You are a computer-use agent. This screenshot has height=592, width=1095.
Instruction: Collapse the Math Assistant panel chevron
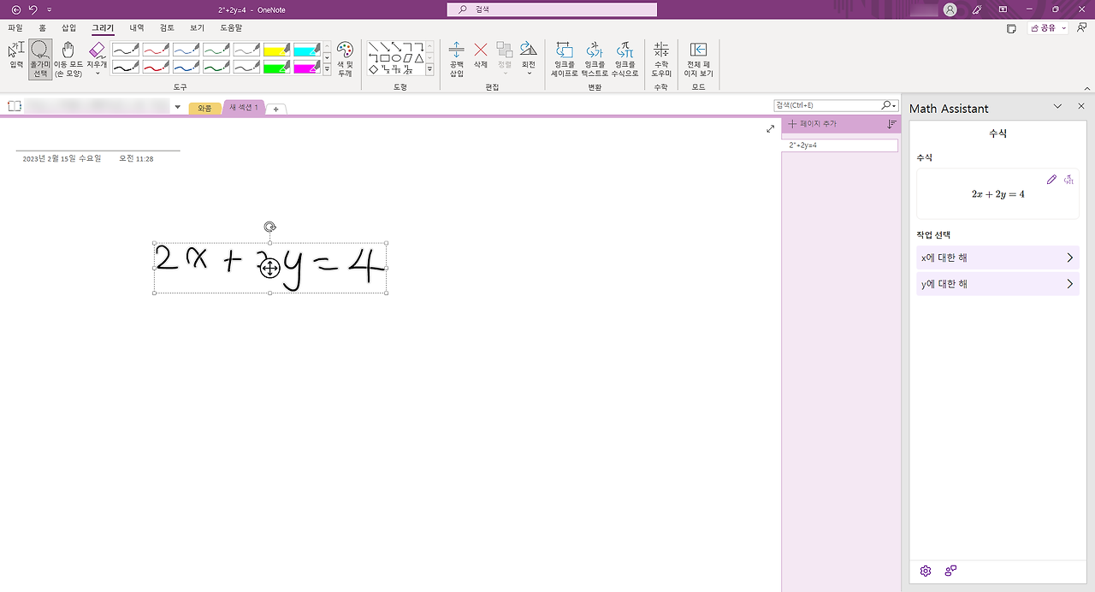coord(1058,106)
